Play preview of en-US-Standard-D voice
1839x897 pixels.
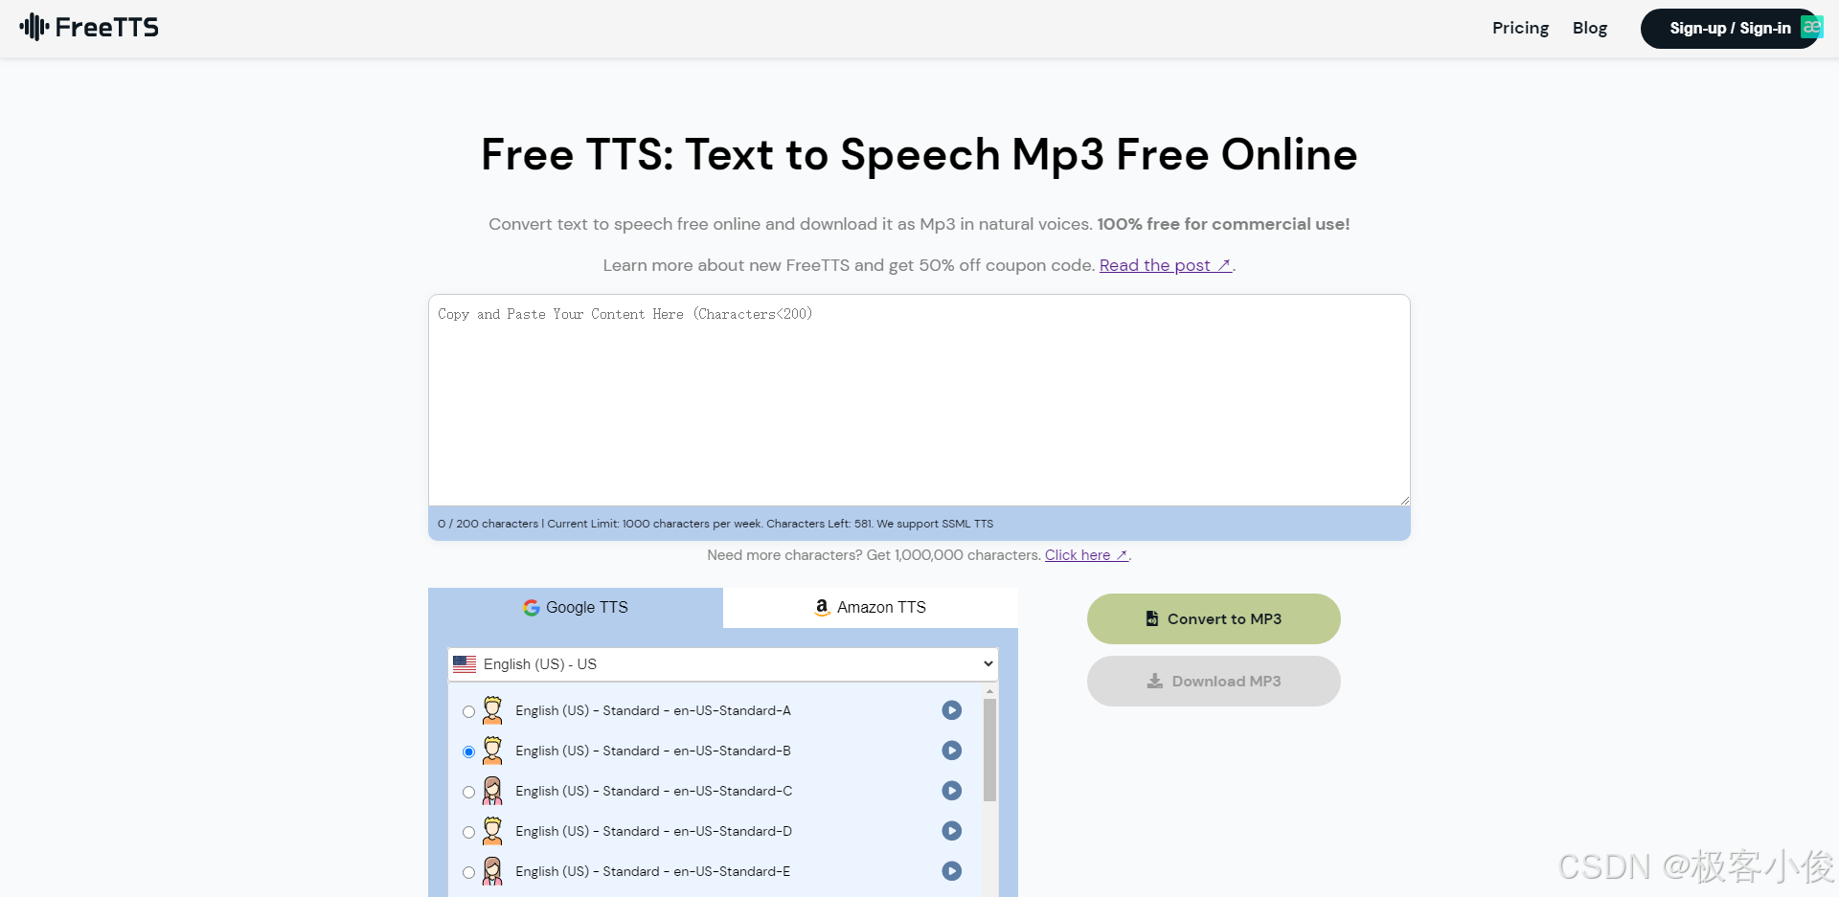coord(951,831)
